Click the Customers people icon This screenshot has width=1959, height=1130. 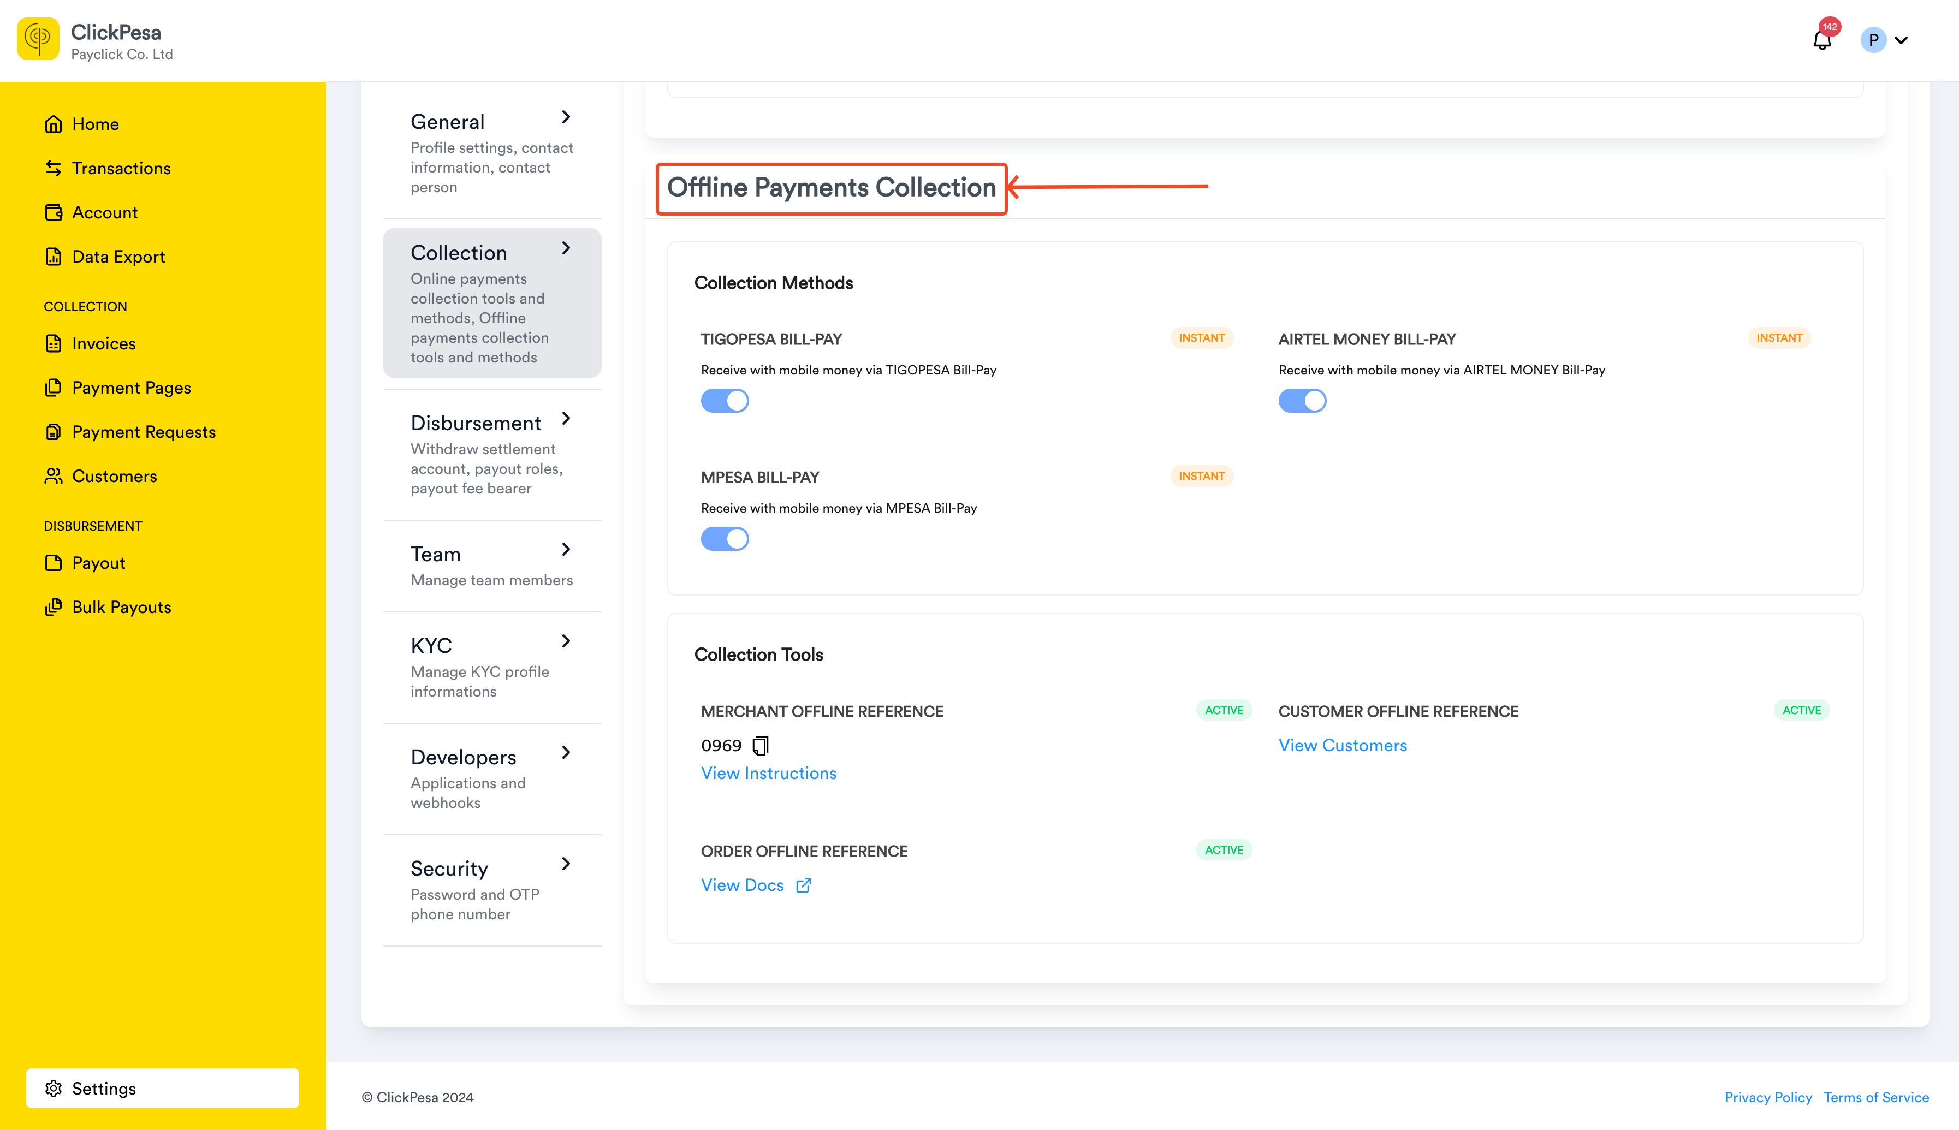click(54, 477)
